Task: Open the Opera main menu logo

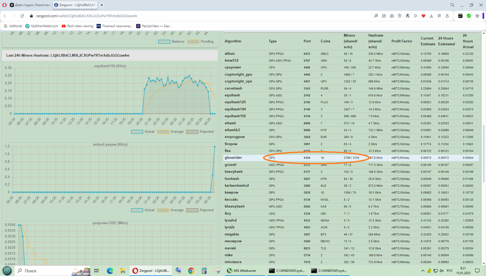Action: point(4,5)
